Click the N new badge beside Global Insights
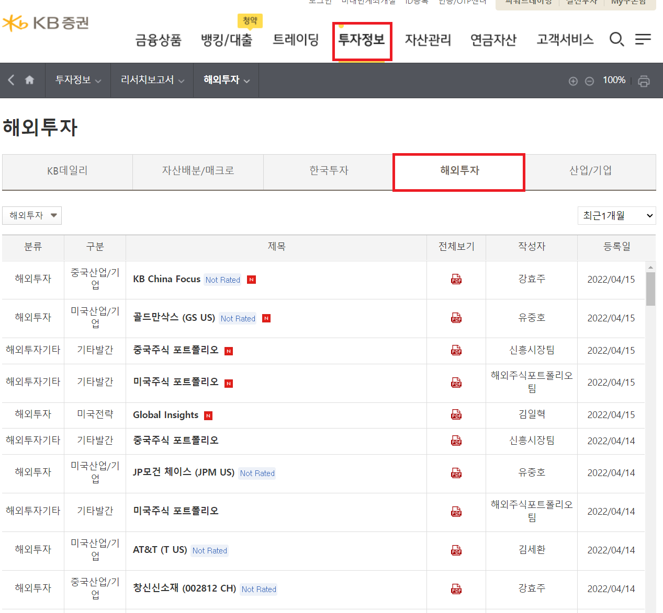Screen dimensions: 663x613 [208, 416]
